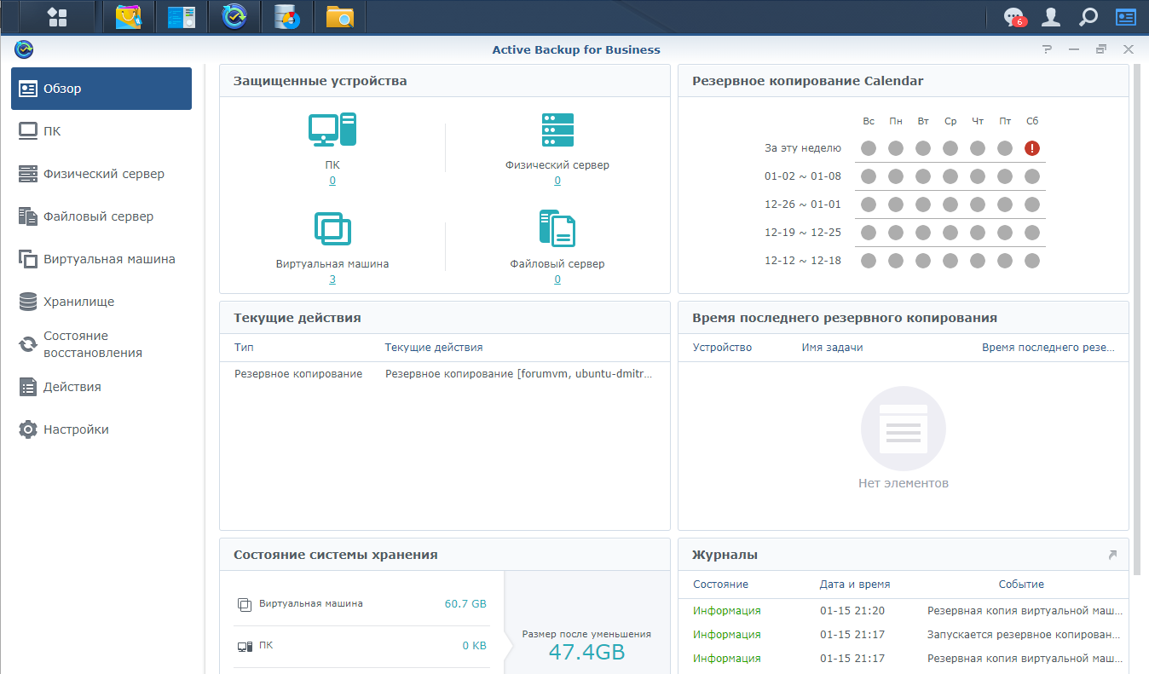Open the DSM search magnifier icon
The image size is (1149, 674).
(x=1088, y=16)
